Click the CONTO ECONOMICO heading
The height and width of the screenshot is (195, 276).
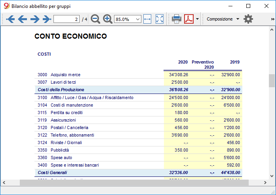70,36
